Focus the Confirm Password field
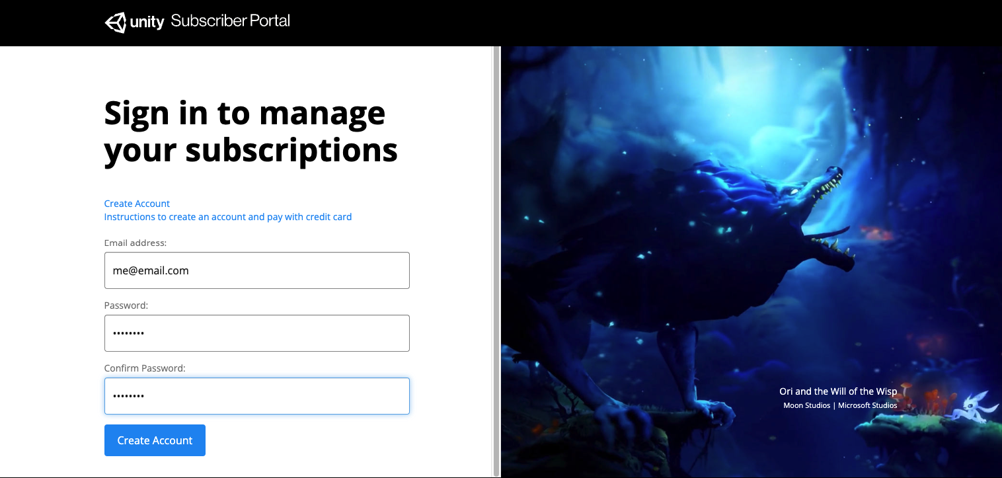 tap(257, 396)
